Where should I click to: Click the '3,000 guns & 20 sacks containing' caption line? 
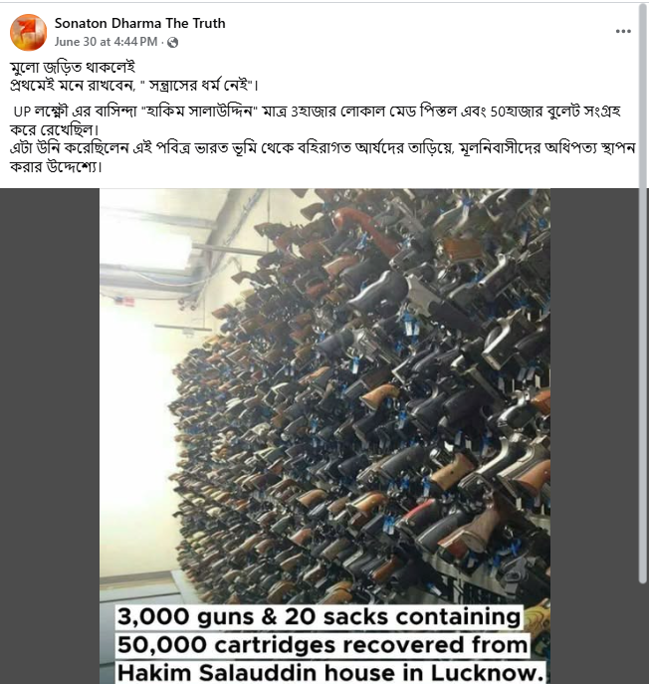pos(319,617)
